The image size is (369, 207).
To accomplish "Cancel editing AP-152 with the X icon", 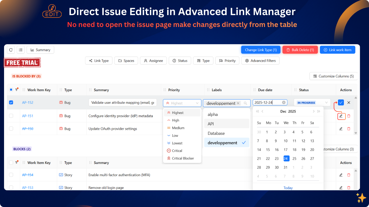I will pyautogui.click(x=348, y=102).
